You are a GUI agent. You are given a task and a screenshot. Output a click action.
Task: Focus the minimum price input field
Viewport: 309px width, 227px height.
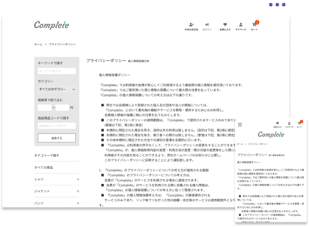click(x=45, y=107)
